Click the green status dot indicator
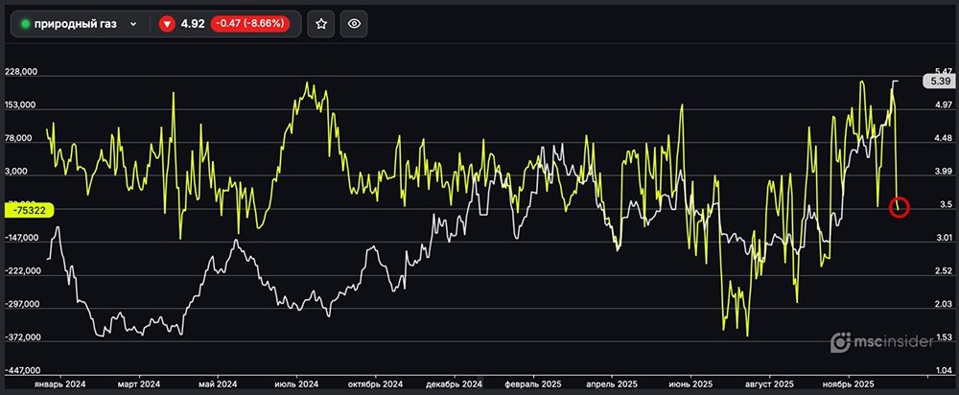959x395 pixels. pos(25,24)
